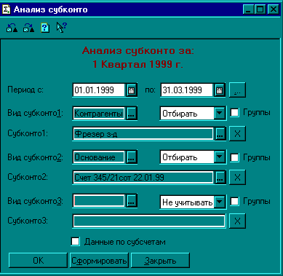Screen dimensions: 283x276
Task: Open the calendar for start date 01.01.1999
Action: click(131, 90)
